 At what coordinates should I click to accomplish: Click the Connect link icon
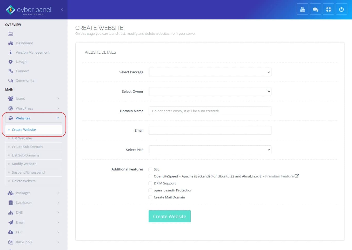tap(11, 71)
